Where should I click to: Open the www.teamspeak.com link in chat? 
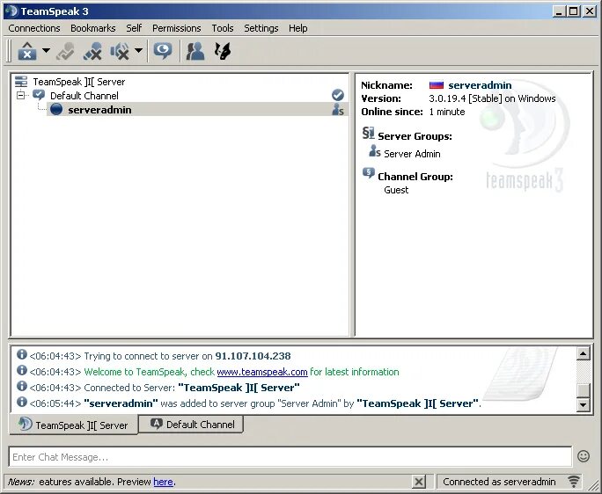tap(262, 372)
